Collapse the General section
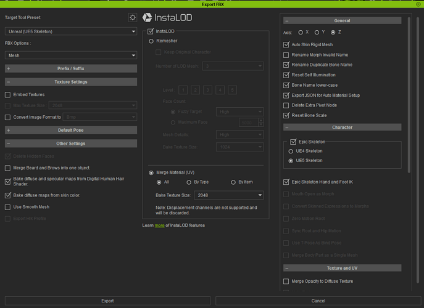 pos(342,20)
